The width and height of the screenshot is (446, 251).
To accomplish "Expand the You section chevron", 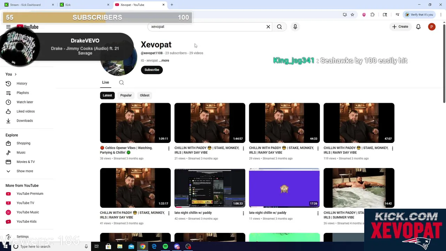I will point(15,74).
